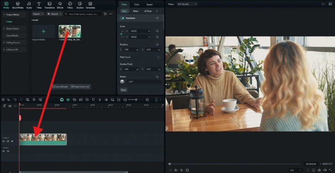
Task: Lock the Audio 1 track
Action: tap(4, 151)
